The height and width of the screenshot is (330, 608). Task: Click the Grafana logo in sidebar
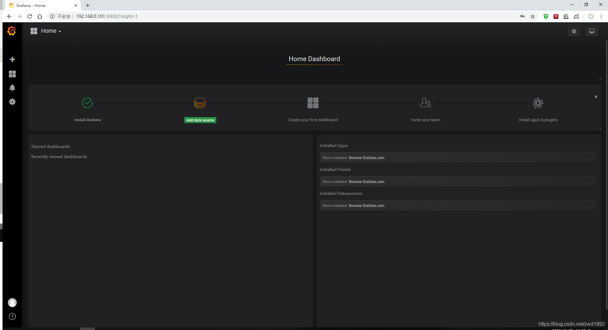[x=12, y=31]
